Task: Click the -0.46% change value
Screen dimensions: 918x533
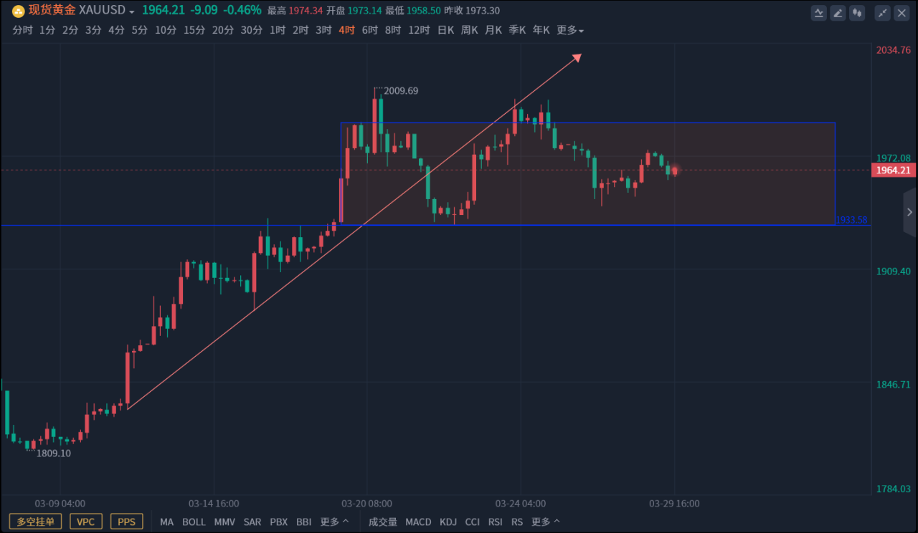Action: (x=242, y=11)
